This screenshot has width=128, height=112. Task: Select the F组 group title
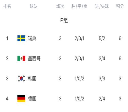64,20
